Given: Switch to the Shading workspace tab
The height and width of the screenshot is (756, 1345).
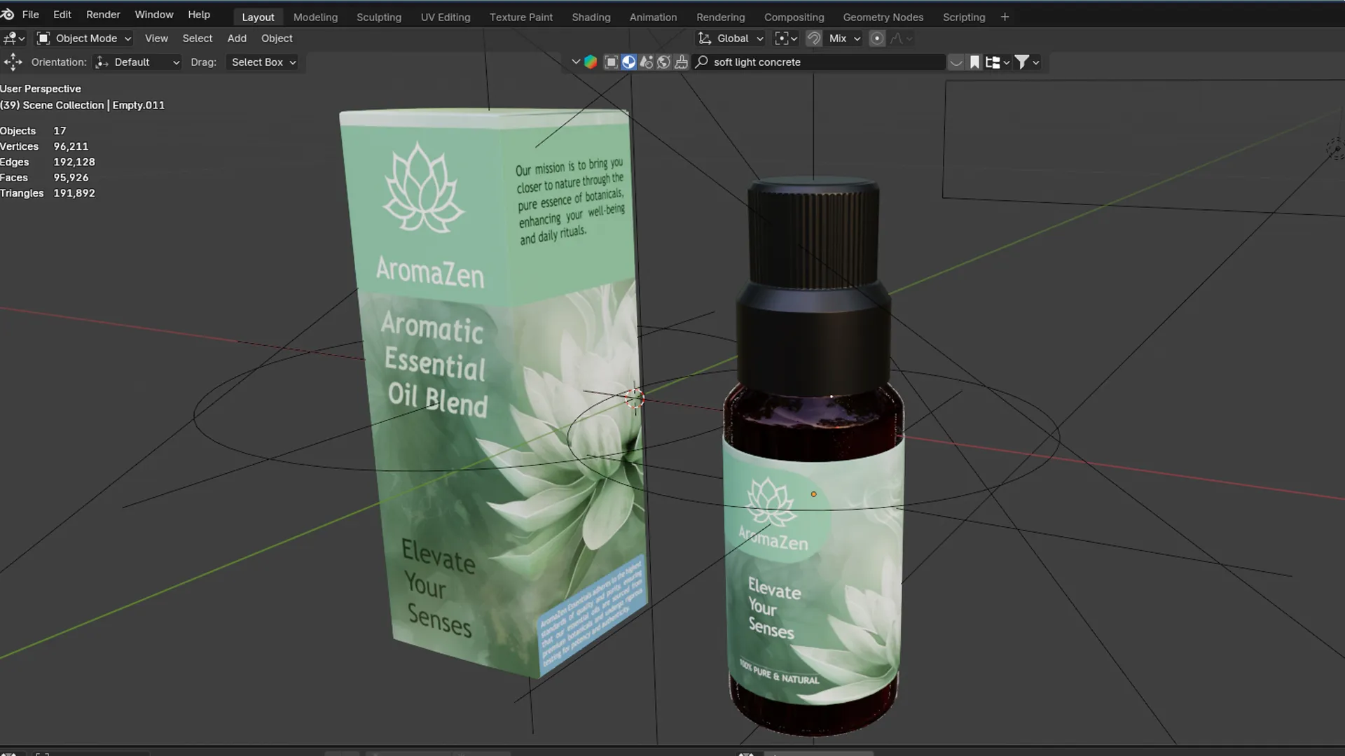Looking at the screenshot, I should [x=591, y=17].
